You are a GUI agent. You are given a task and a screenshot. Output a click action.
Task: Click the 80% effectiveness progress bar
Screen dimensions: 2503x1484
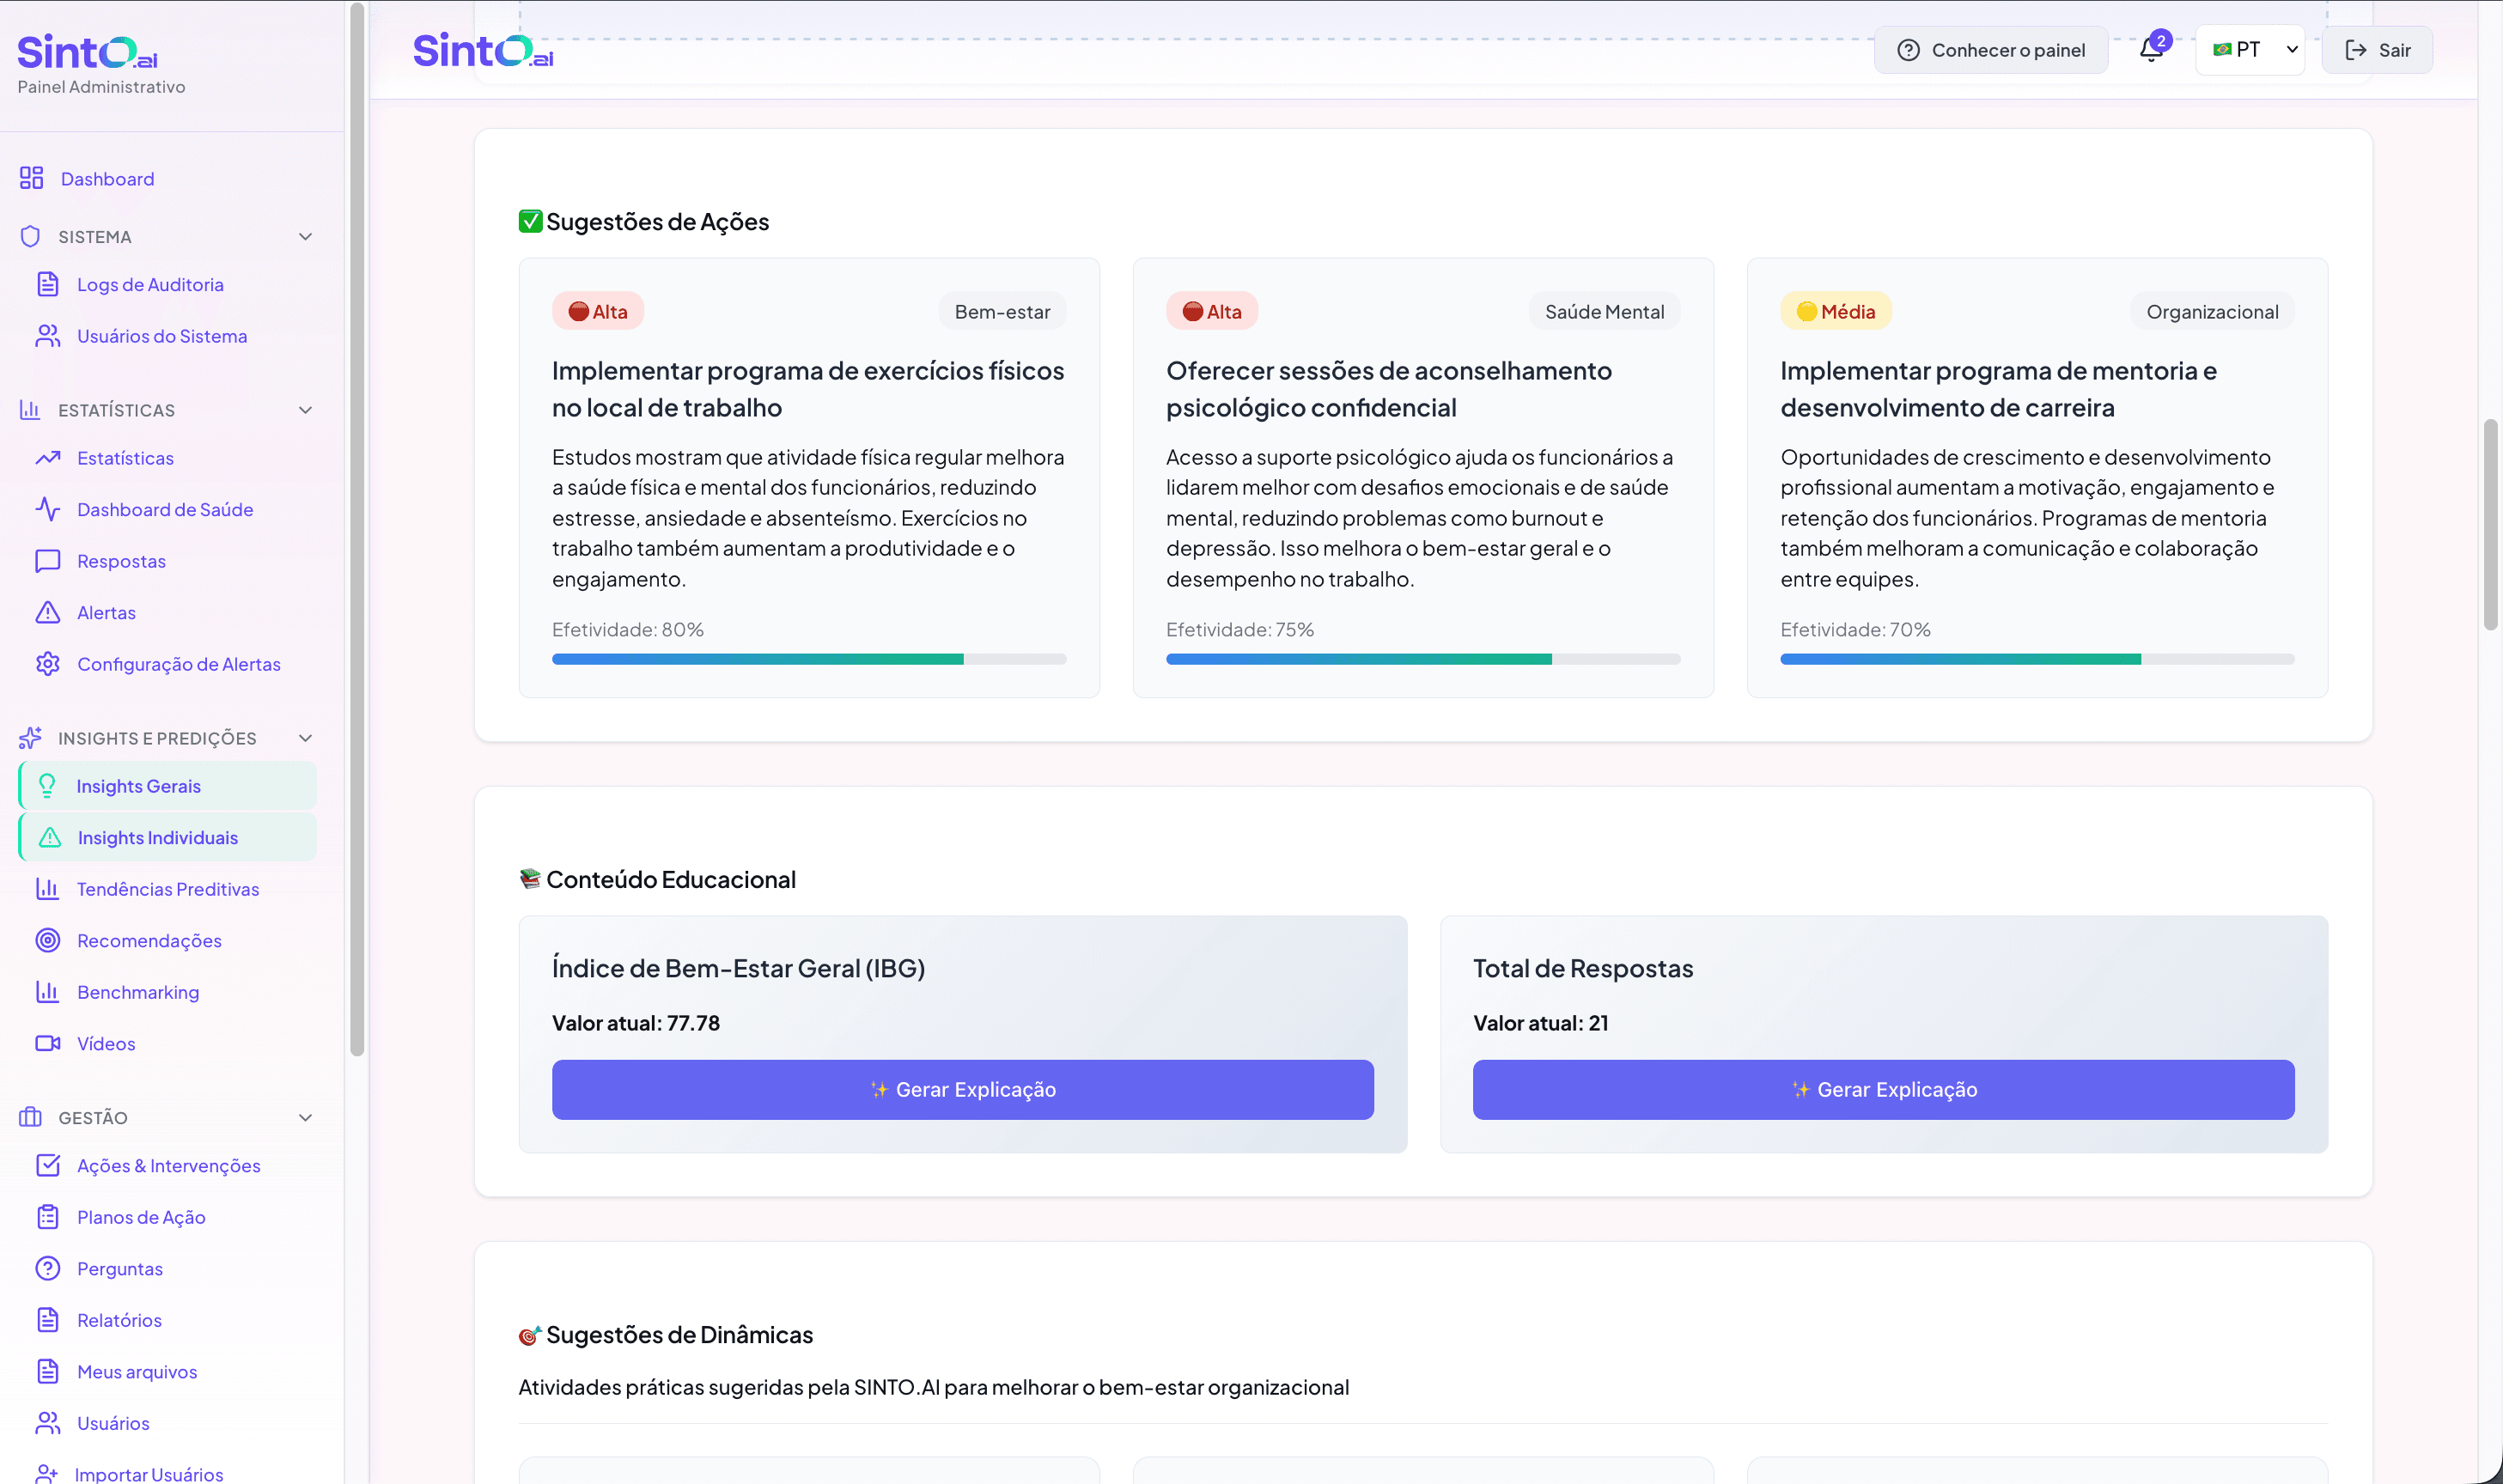[808, 659]
